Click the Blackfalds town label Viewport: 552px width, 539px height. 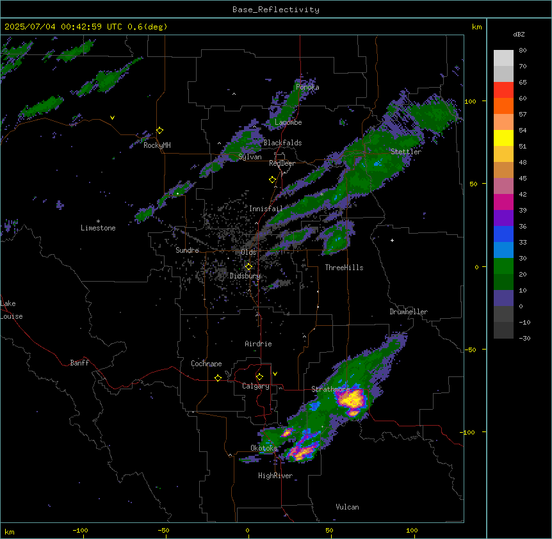(x=282, y=143)
